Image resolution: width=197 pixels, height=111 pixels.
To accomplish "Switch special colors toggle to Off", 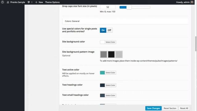I will [x=110, y=30].
